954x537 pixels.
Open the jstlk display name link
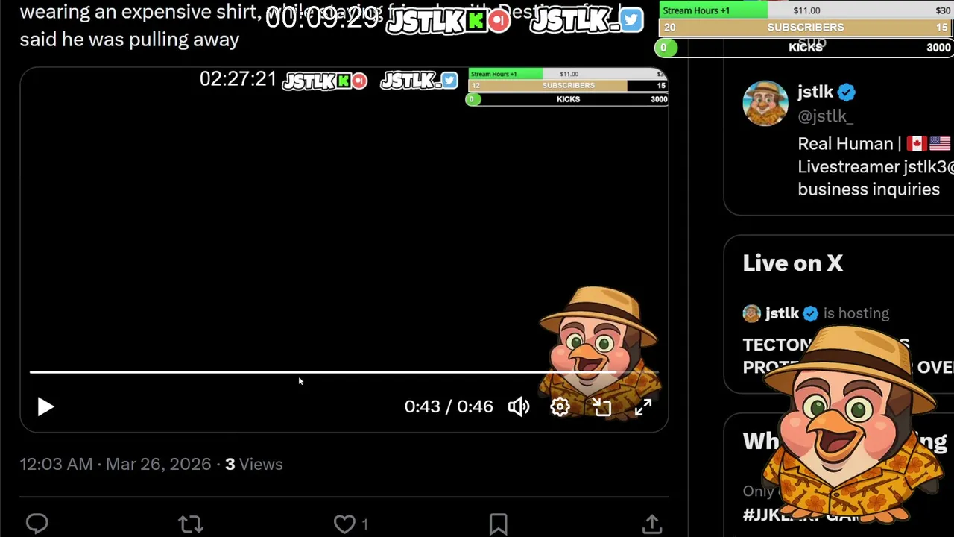point(815,92)
